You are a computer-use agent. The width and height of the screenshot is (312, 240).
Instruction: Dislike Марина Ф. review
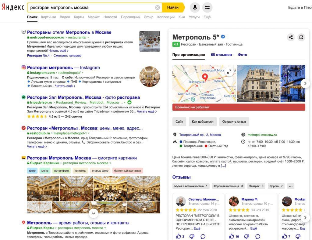pos(247,237)
